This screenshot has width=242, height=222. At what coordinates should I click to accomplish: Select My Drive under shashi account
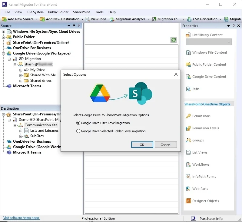point(37,70)
